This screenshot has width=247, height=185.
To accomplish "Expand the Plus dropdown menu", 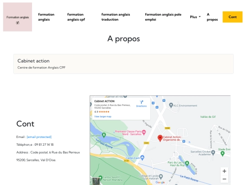I will [195, 17].
